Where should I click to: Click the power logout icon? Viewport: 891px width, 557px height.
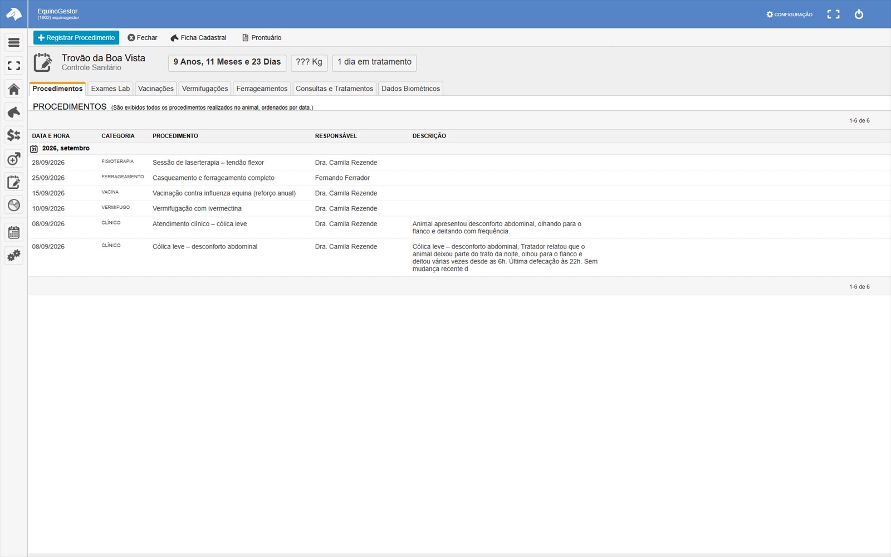(x=859, y=14)
